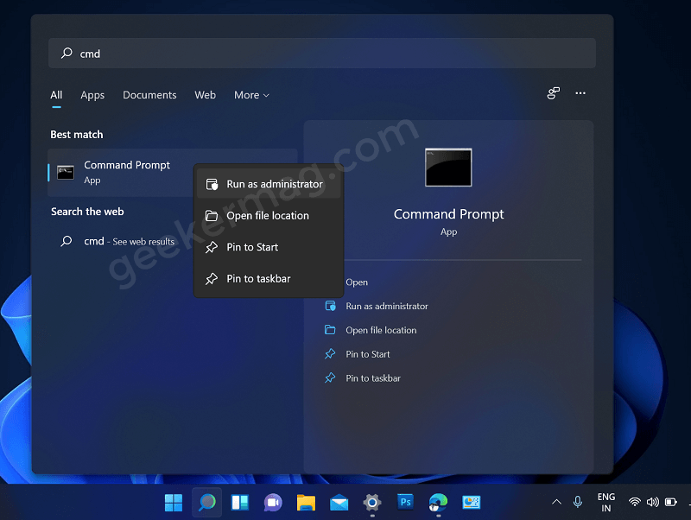This screenshot has width=691, height=520.
Task: Click the Search icon on taskbar
Action: coord(206,503)
